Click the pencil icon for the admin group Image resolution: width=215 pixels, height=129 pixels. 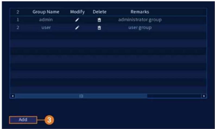click(x=77, y=20)
